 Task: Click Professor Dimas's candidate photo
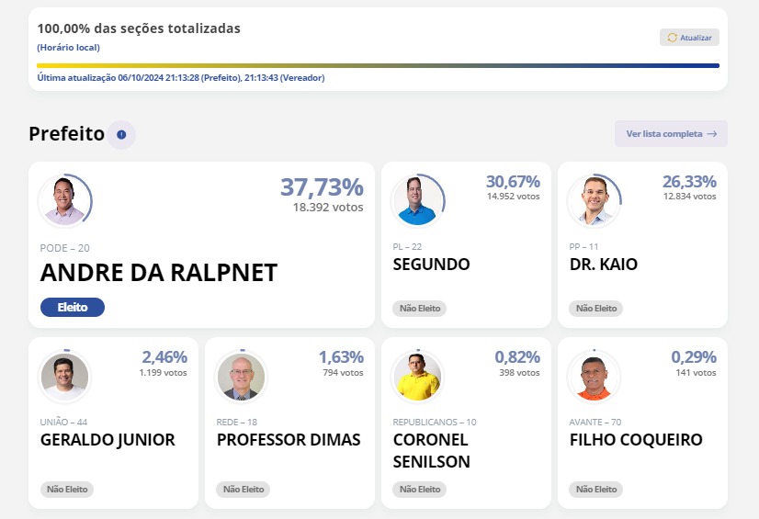241,376
